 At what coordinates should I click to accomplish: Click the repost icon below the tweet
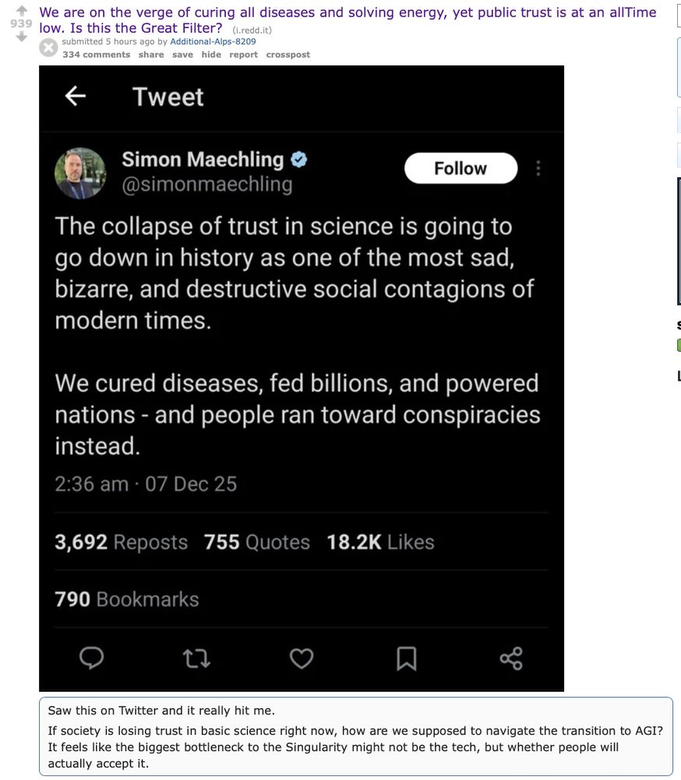pos(196,658)
